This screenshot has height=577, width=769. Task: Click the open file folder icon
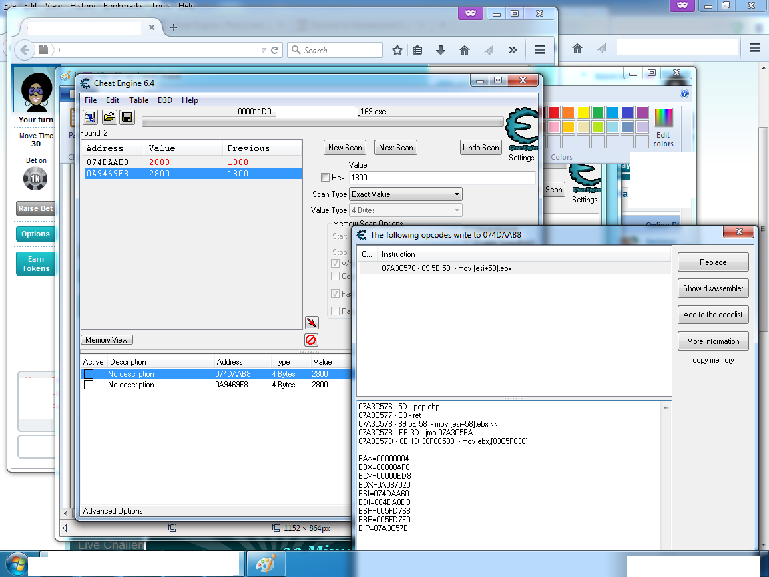click(109, 117)
